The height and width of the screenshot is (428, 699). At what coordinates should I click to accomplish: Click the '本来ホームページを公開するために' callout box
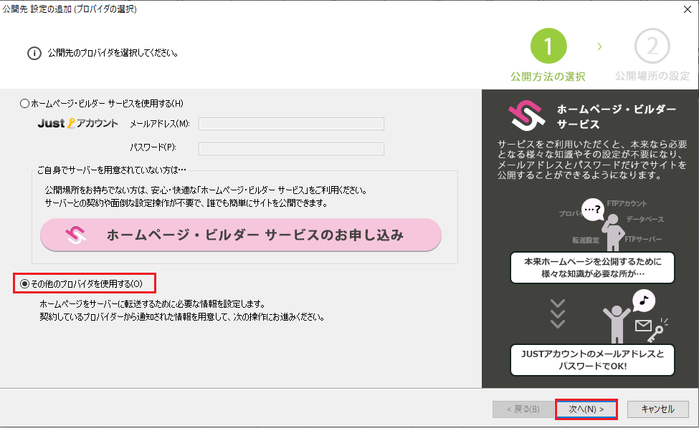pos(592,268)
